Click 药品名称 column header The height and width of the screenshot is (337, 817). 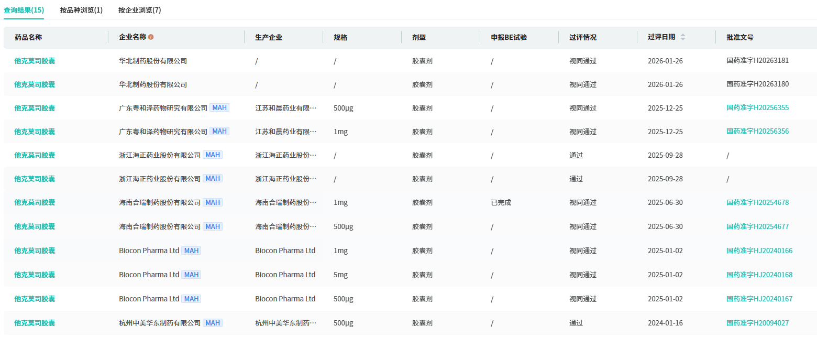(x=28, y=37)
